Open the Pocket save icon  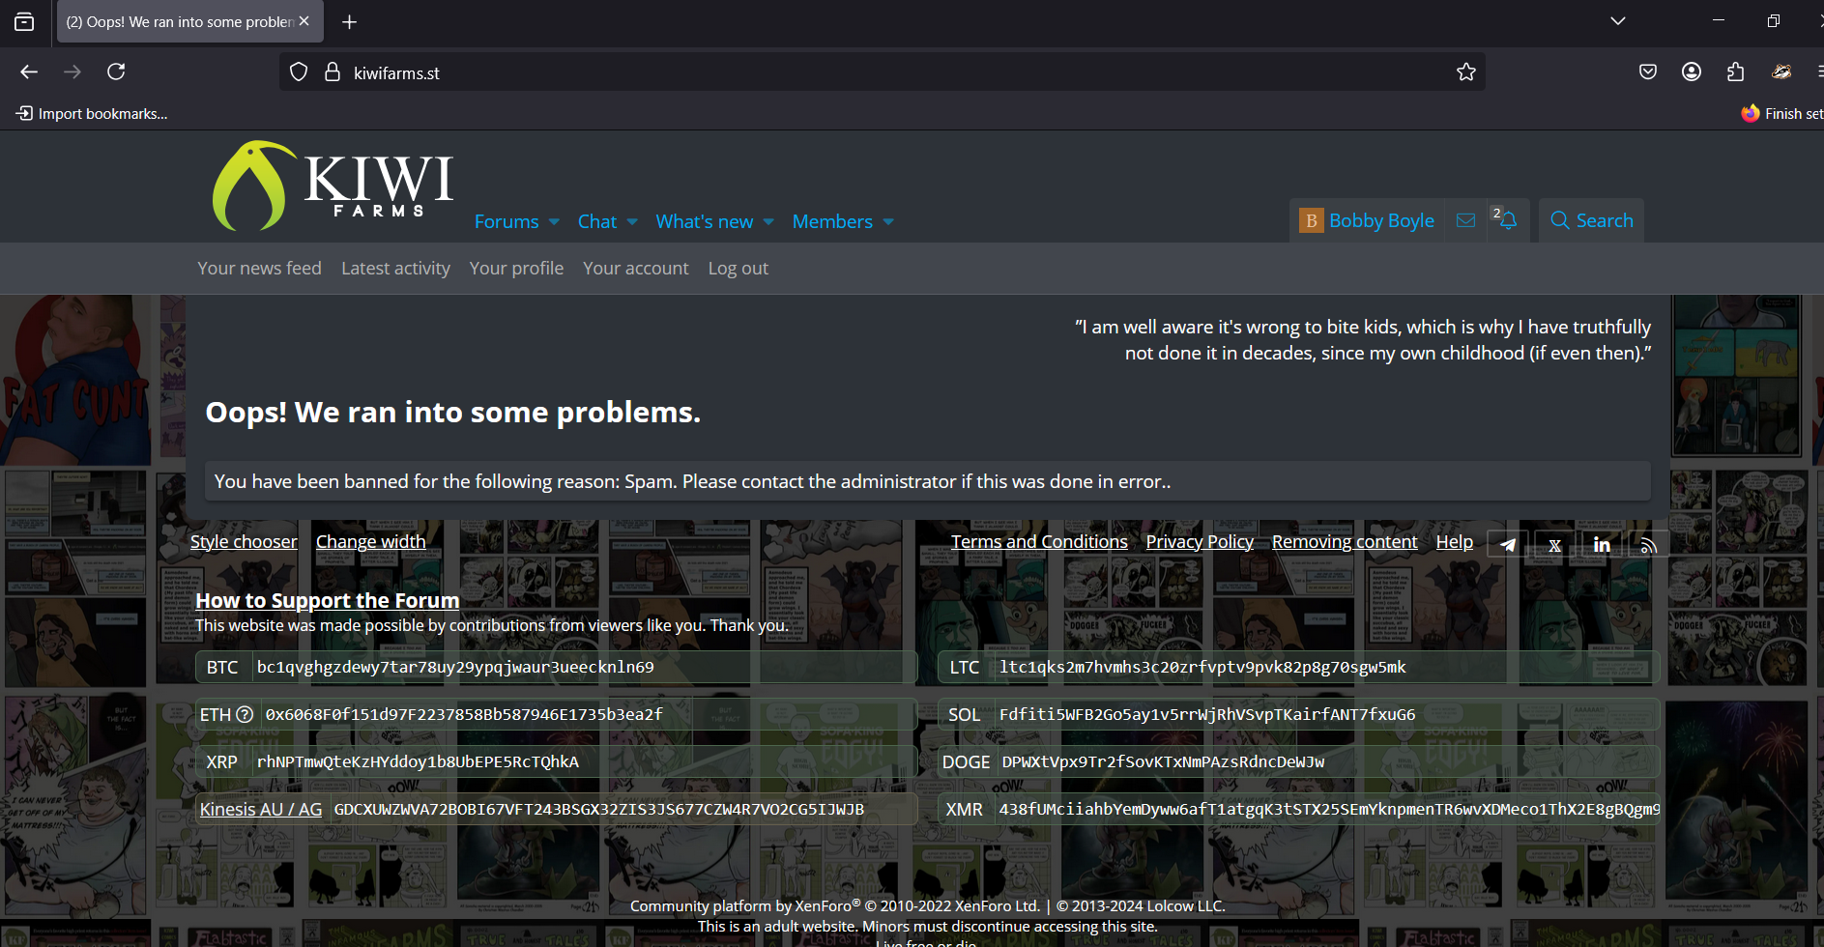pyautogui.click(x=1648, y=72)
